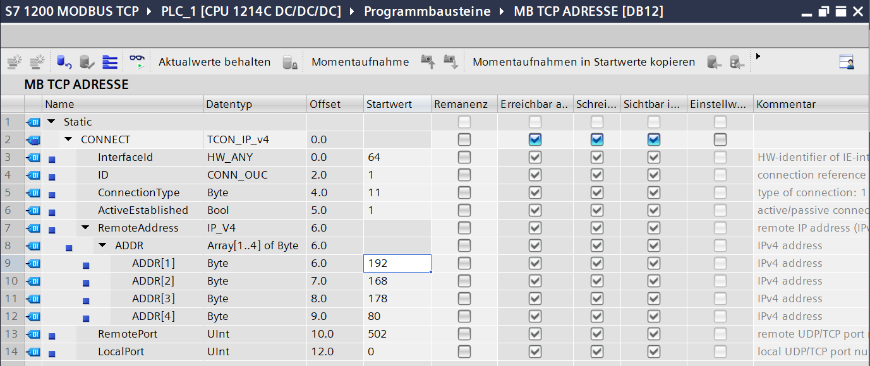Toggle the Erreichbar checkbox in the RemotePort row
The height and width of the screenshot is (366, 870).
(x=535, y=334)
